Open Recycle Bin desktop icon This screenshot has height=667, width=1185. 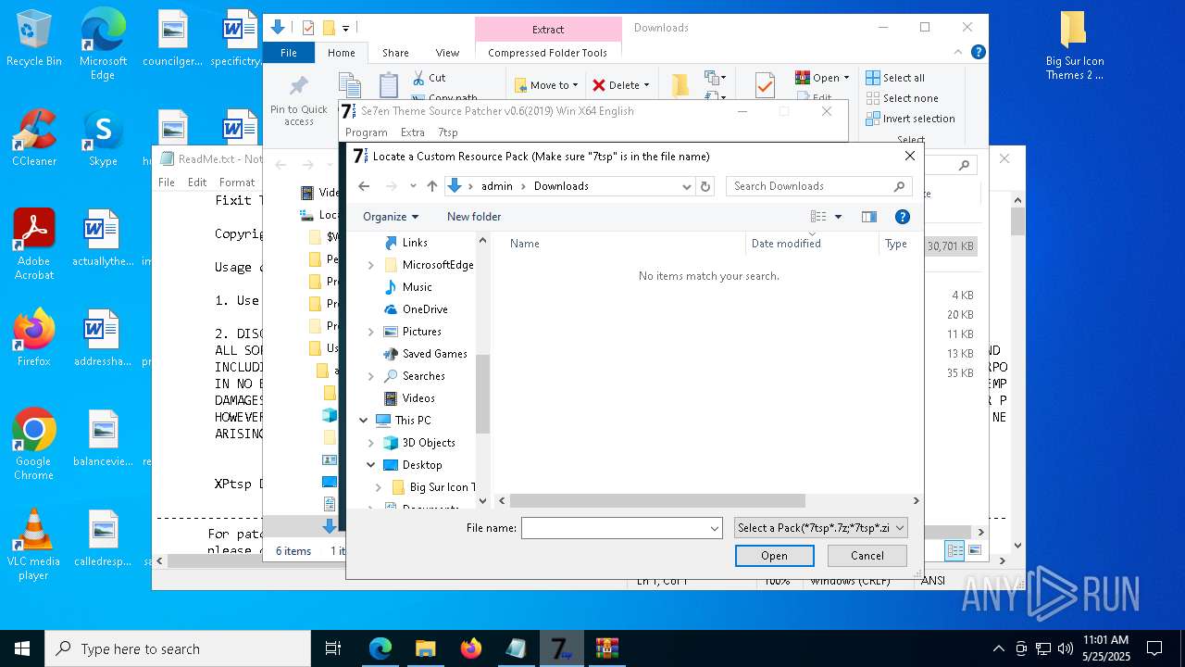[x=34, y=39]
